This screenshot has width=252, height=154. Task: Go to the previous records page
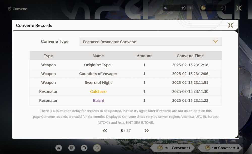105,131
